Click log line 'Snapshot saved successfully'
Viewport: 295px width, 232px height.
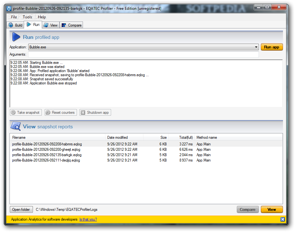pyautogui.click(x=41, y=79)
